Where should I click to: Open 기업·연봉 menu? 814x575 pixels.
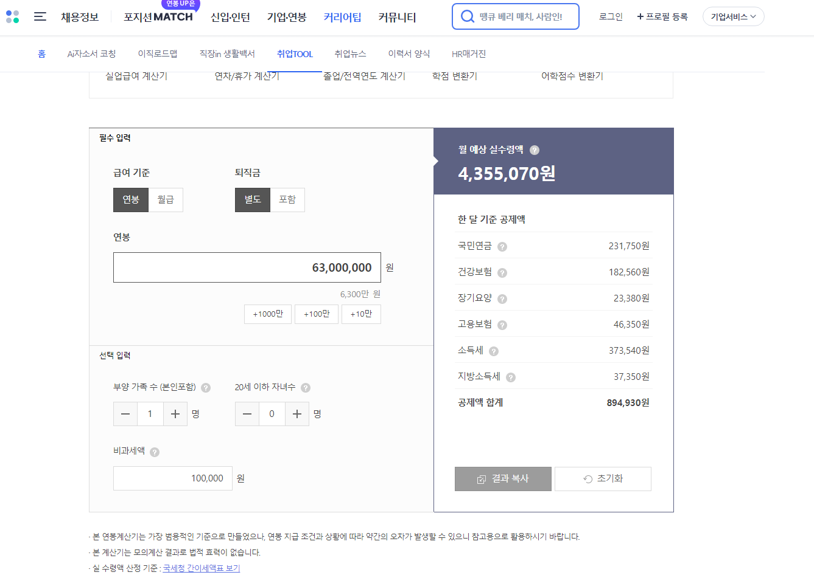(287, 17)
